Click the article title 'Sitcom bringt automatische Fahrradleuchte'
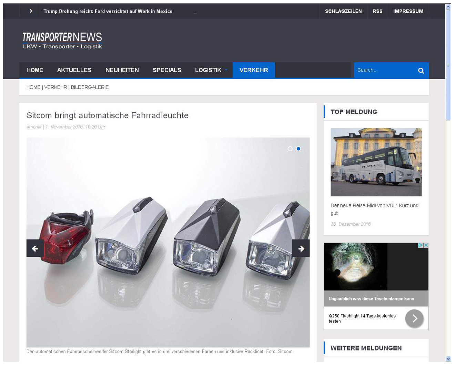The height and width of the screenshot is (367, 457). pyautogui.click(x=108, y=115)
